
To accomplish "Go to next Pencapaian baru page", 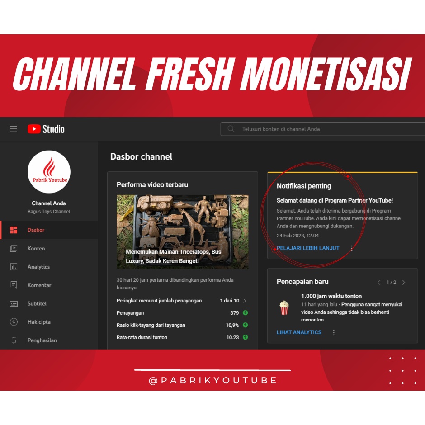I will click(404, 282).
